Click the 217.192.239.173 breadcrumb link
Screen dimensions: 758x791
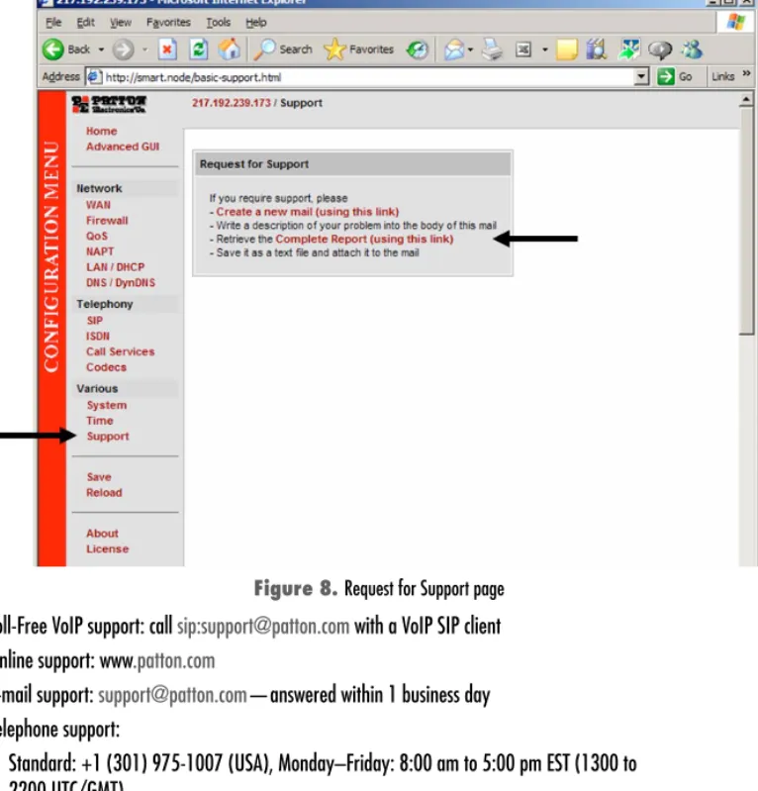(231, 103)
